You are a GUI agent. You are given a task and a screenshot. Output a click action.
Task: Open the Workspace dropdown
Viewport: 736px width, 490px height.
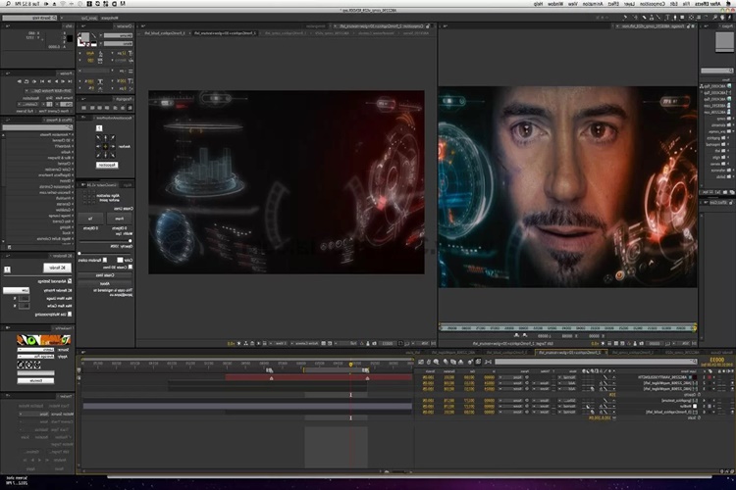coord(79,19)
